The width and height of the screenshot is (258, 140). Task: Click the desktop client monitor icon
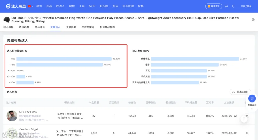click(226, 6)
